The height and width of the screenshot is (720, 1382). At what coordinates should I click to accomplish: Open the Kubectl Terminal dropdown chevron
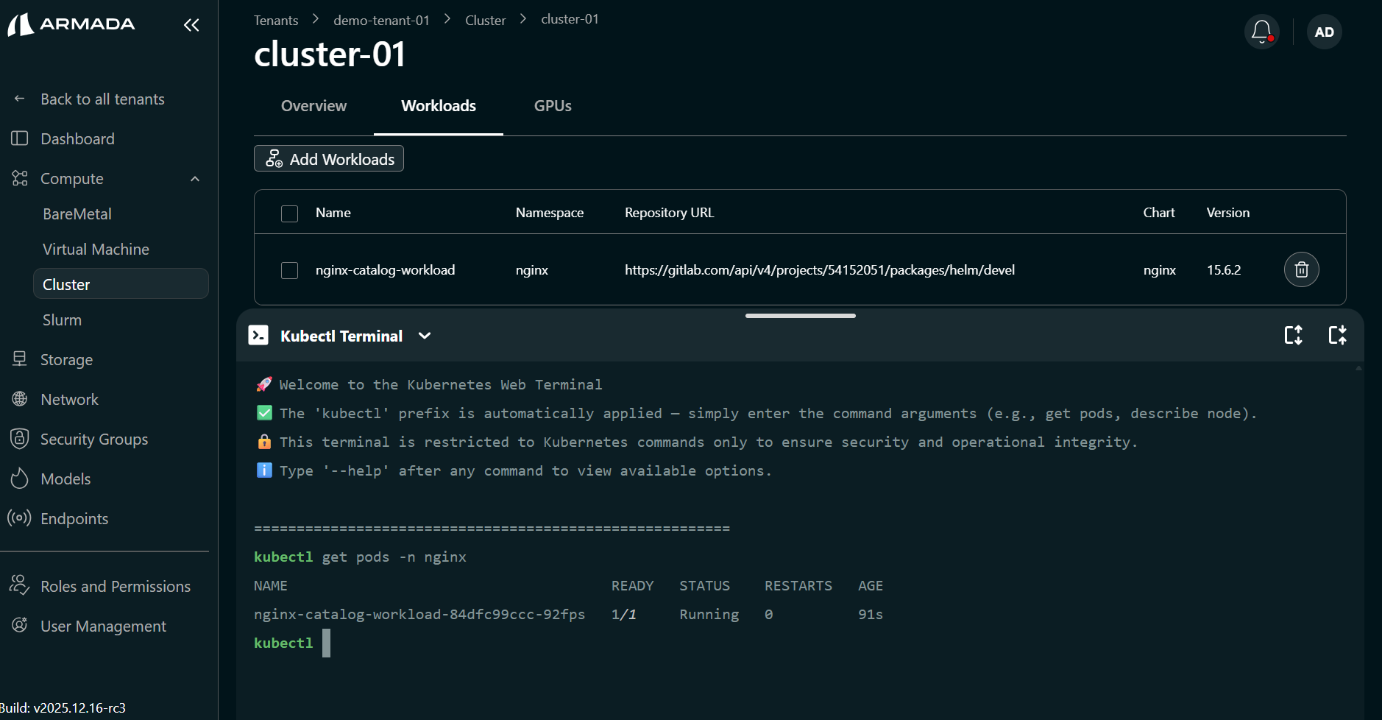click(425, 336)
